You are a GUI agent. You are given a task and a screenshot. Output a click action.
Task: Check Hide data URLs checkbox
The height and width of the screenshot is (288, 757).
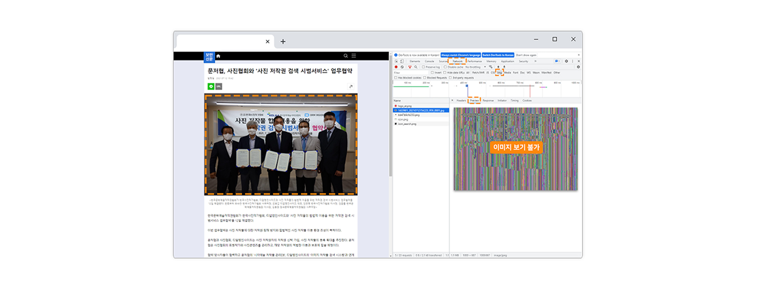(x=445, y=72)
